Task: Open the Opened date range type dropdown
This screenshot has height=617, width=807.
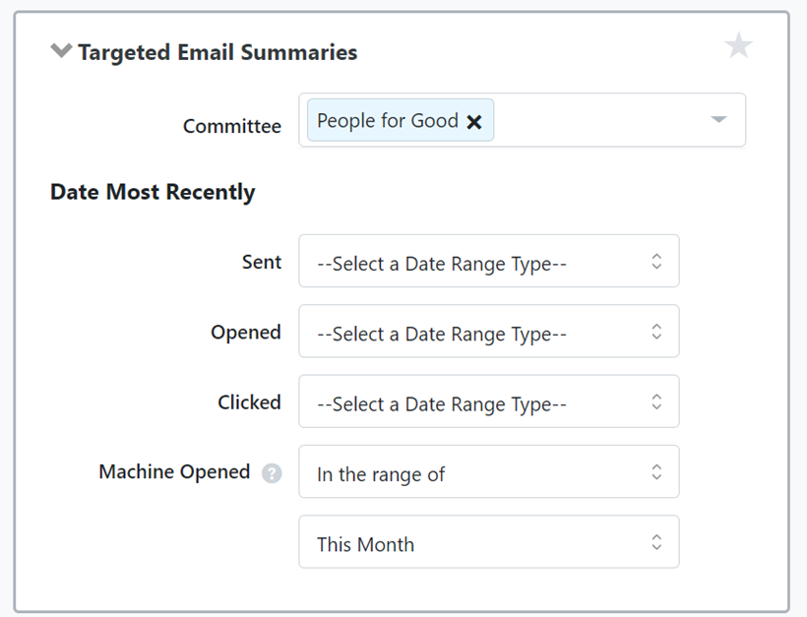Action: click(489, 332)
